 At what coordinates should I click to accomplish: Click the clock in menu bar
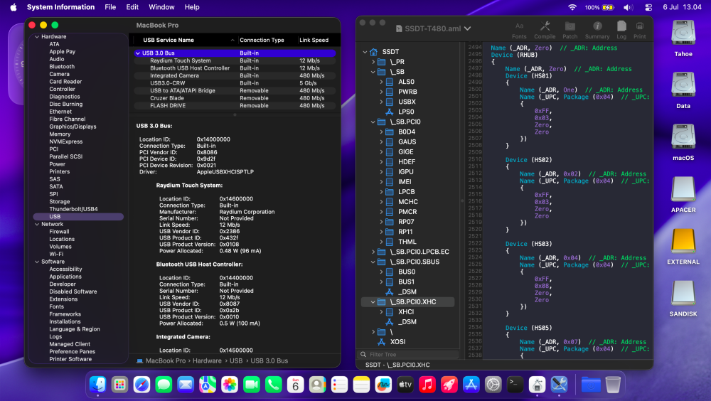coord(682,7)
